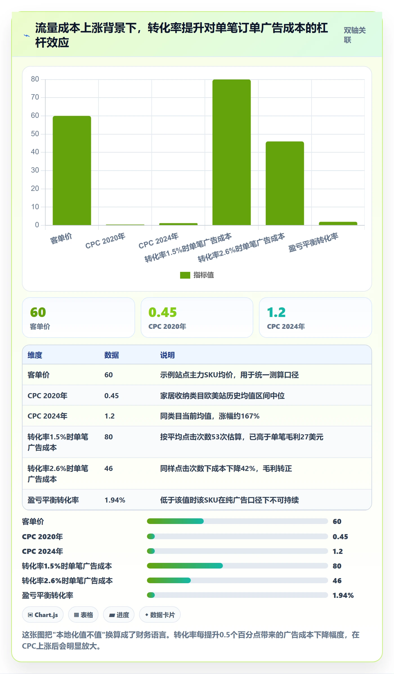Click the 双轴关联 tag in the header
Viewport: 394px width, 674px height.
(355, 35)
